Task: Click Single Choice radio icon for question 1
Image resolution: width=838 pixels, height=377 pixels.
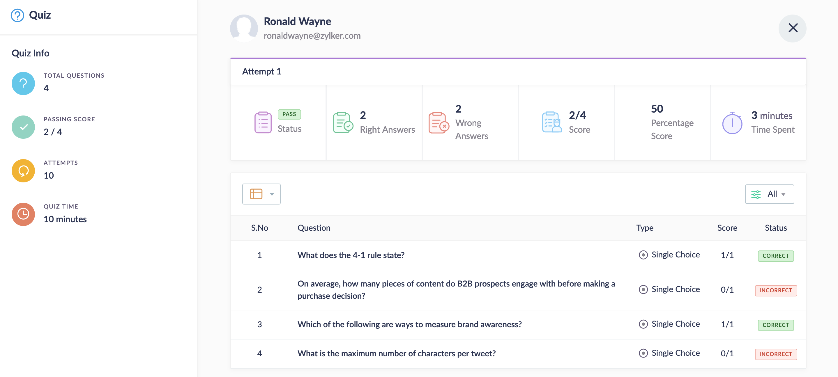Action: (x=643, y=255)
